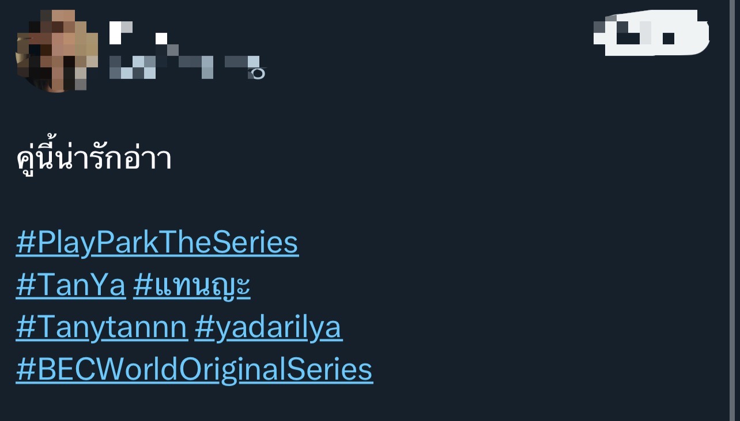Viewport: 740px width, 421px height.
Task: Open the pixelated profile avatar
Action: tap(56, 51)
